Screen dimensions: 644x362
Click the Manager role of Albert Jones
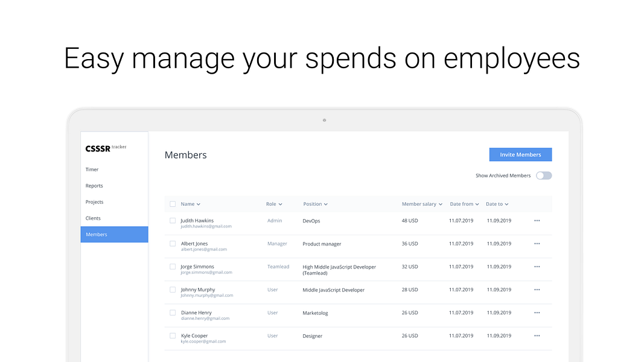pos(277,243)
